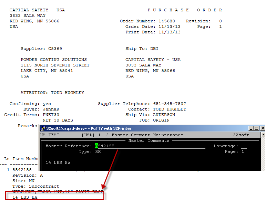
Task: Close the PuTTY with 32Printer window
Action: (x=263, y=128)
